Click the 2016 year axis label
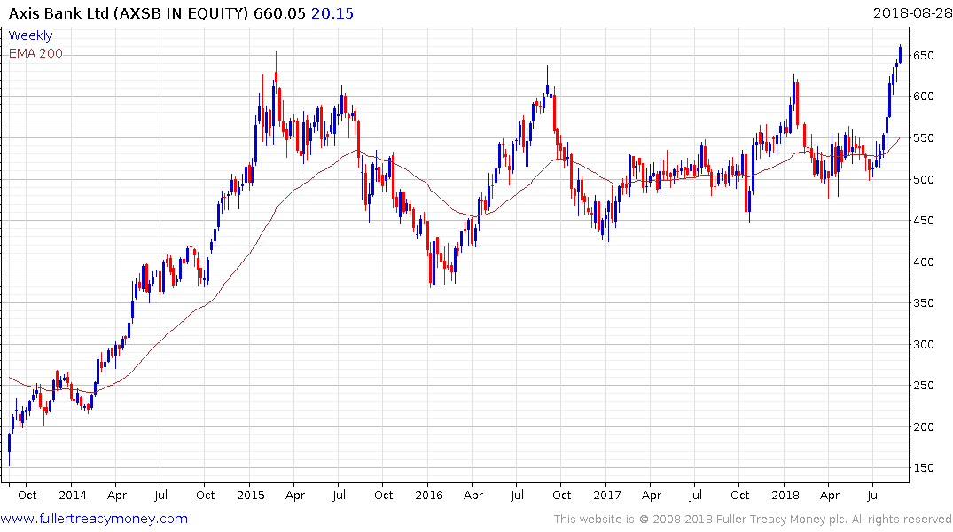Image resolution: width=953 pixels, height=532 pixels. 428,495
